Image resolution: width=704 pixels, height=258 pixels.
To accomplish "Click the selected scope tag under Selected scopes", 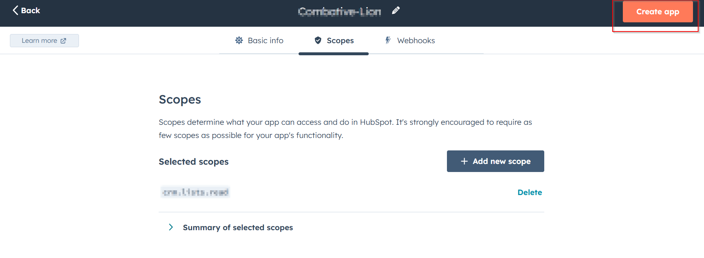I will (x=195, y=192).
